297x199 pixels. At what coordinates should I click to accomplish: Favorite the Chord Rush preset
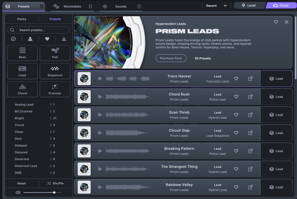point(236,97)
